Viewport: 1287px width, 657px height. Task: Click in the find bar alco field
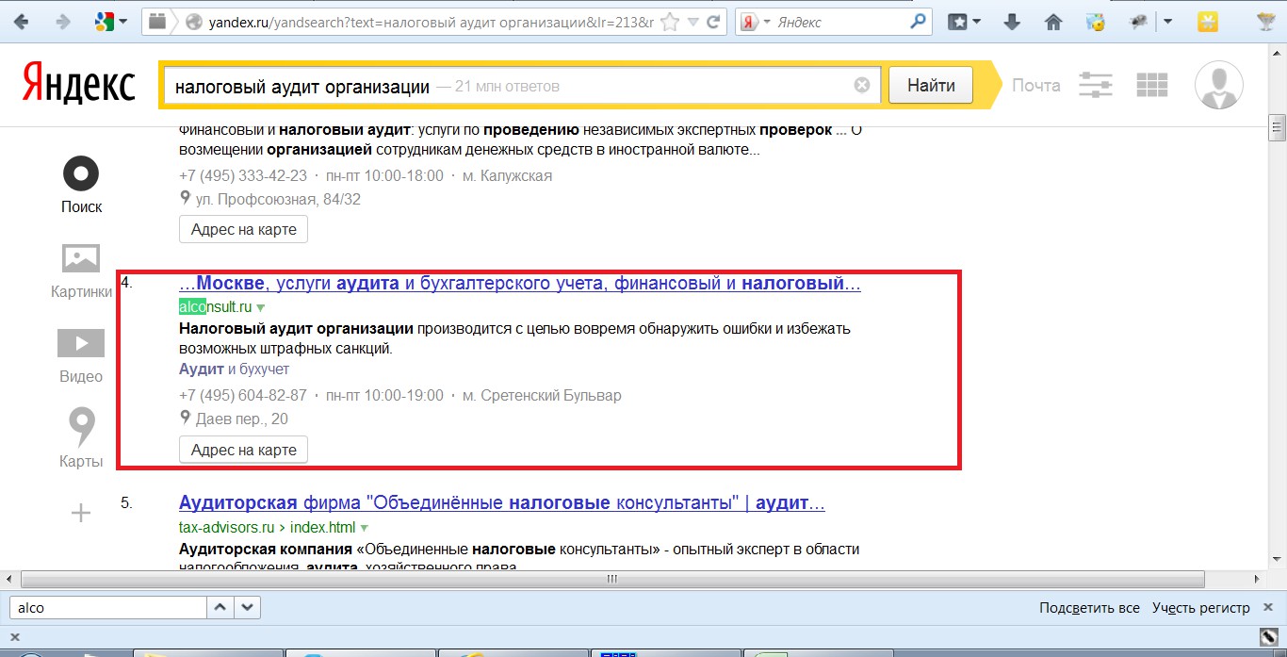tap(107, 608)
